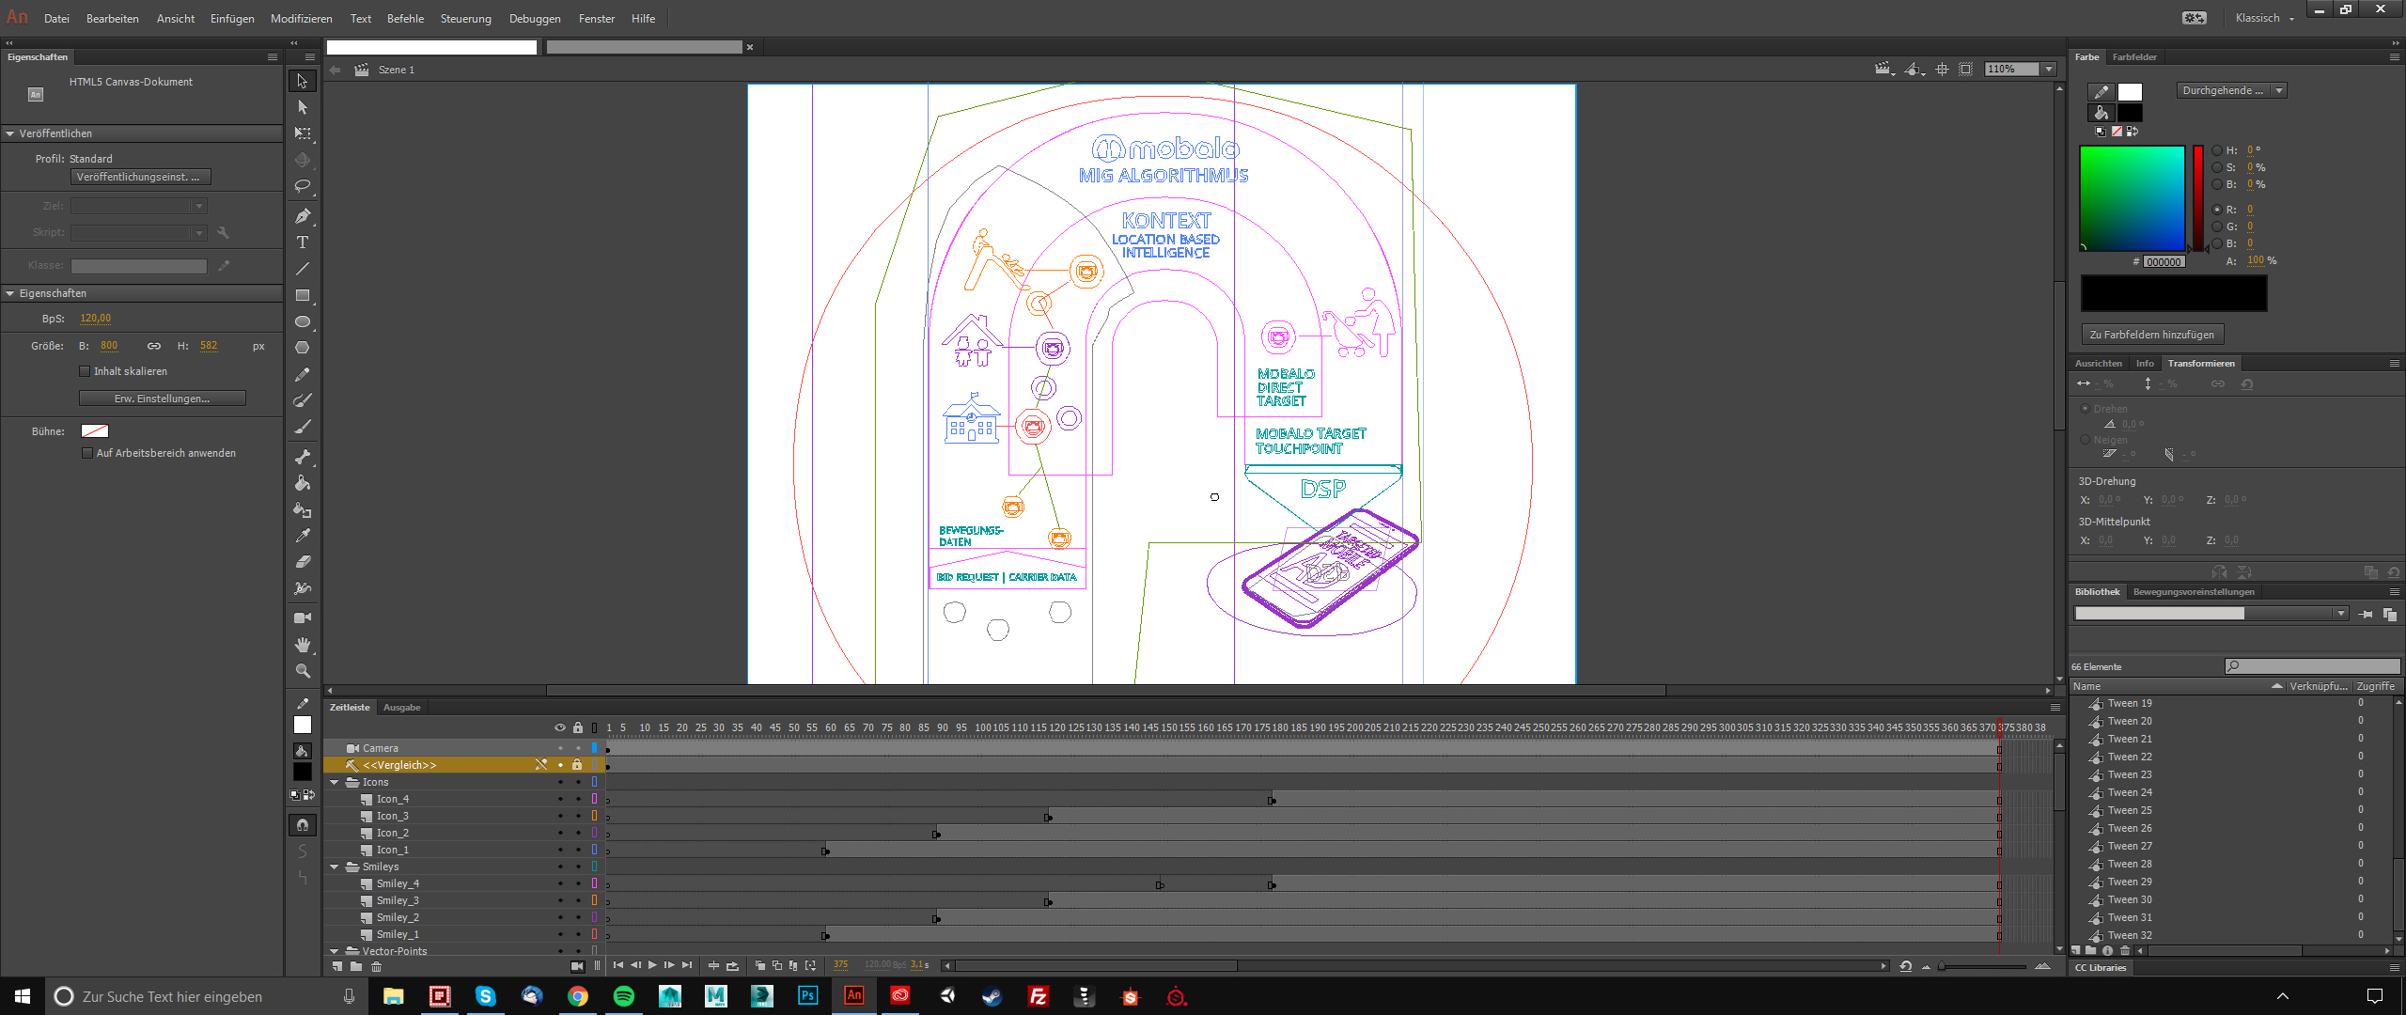Select the Zoom magnifier tool

click(x=302, y=671)
